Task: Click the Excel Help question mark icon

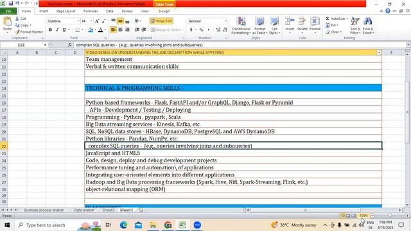Action: [x=388, y=11]
